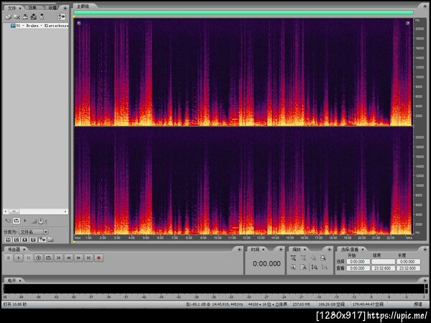Image resolution: width=431 pixels, height=323 pixels.
Task: Switch to the 文件 tab
Action: click(x=11, y=8)
